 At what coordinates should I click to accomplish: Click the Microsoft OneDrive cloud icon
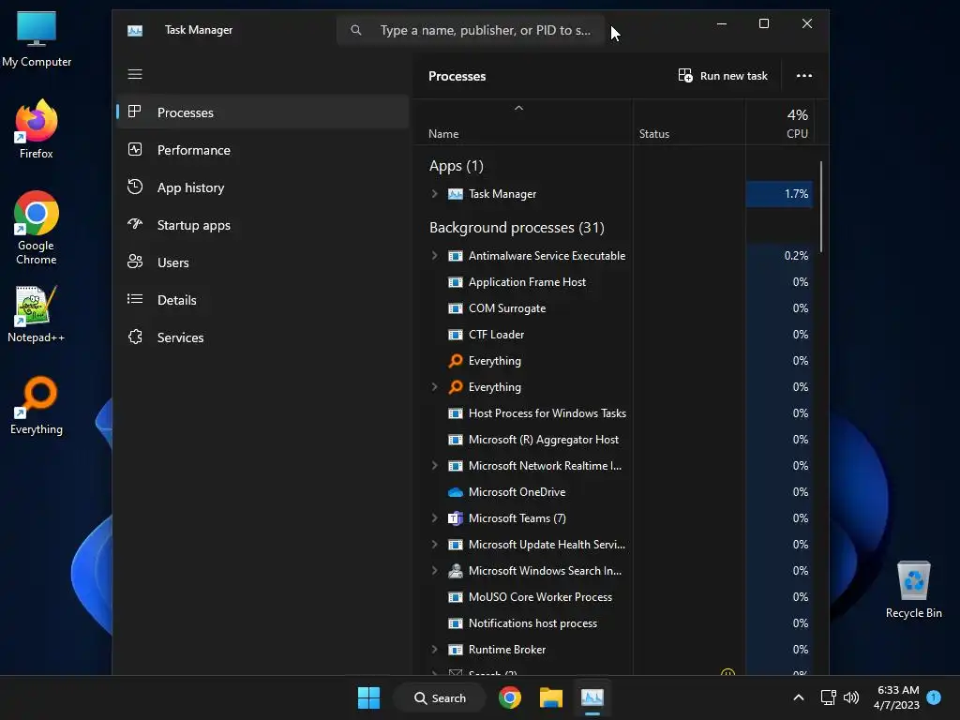[x=455, y=491]
